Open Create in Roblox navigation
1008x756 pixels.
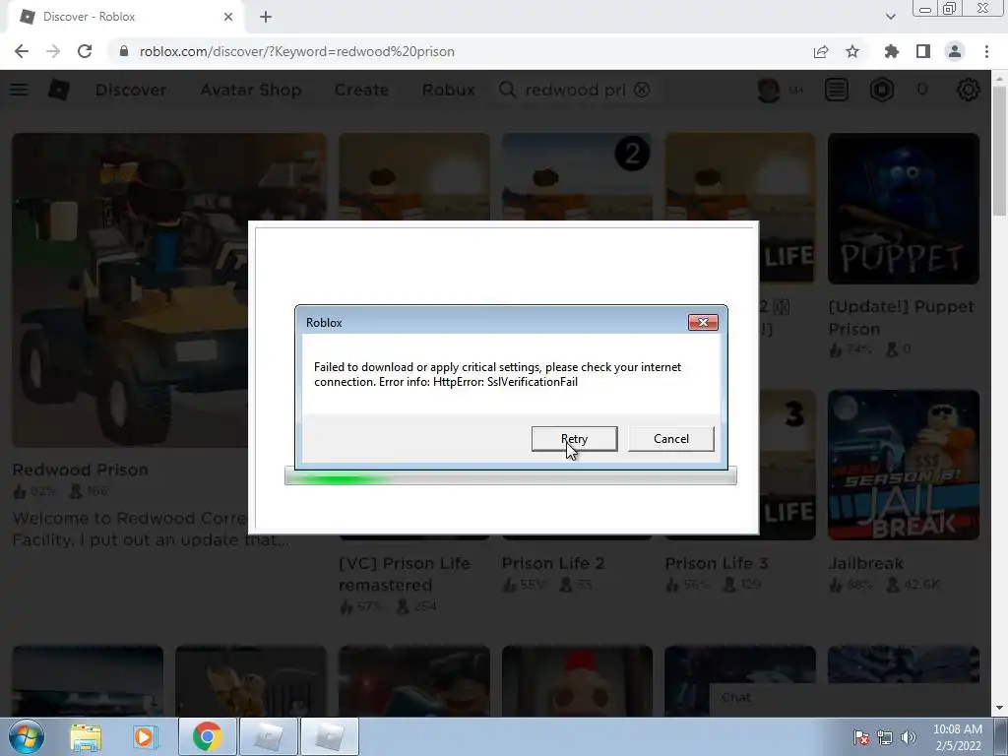coord(361,90)
